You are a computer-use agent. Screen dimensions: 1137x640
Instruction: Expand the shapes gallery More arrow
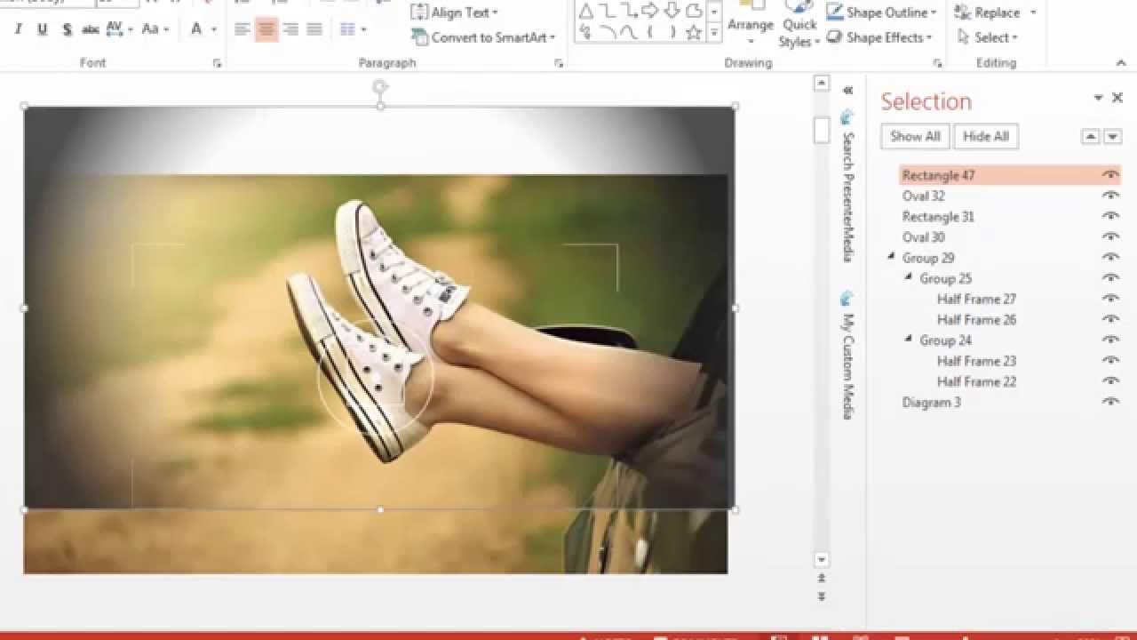click(714, 34)
